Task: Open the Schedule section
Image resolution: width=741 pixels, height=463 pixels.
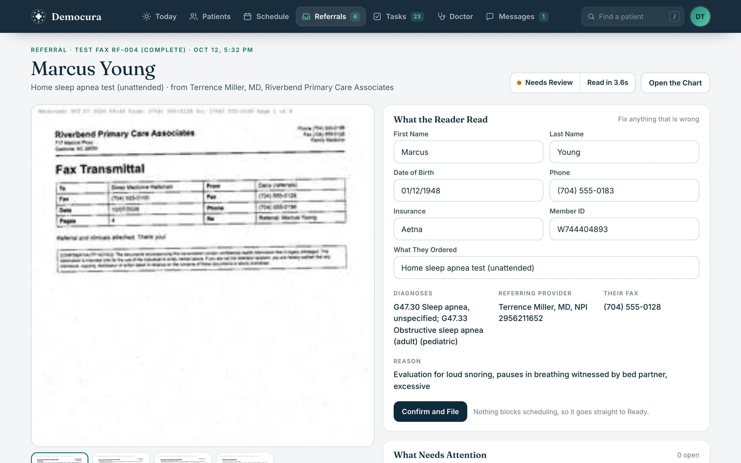Action: (x=266, y=16)
